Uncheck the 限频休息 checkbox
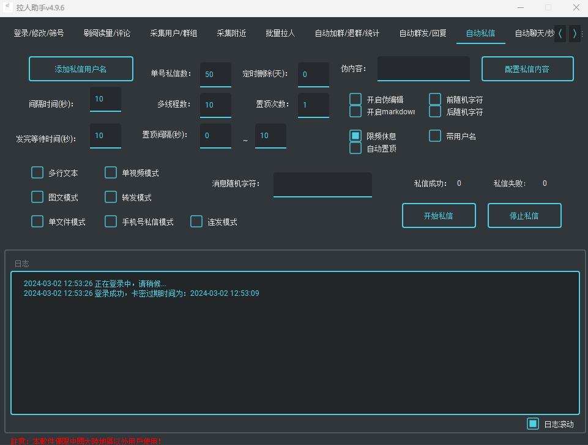 [x=355, y=136]
